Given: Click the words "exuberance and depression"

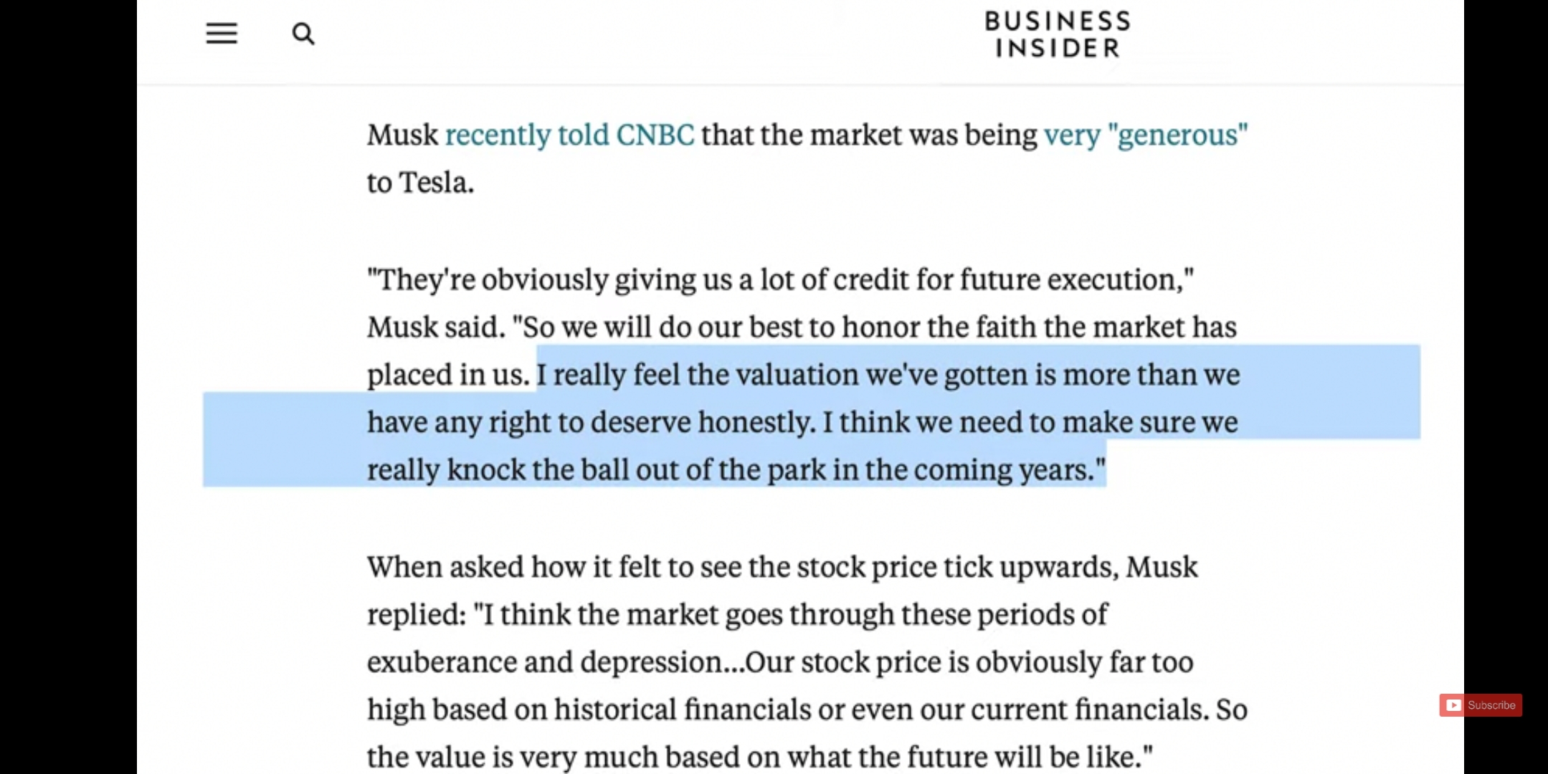Looking at the screenshot, I should tap(545, 662).
